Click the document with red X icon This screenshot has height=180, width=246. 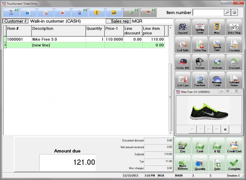(x=62, y=12)
